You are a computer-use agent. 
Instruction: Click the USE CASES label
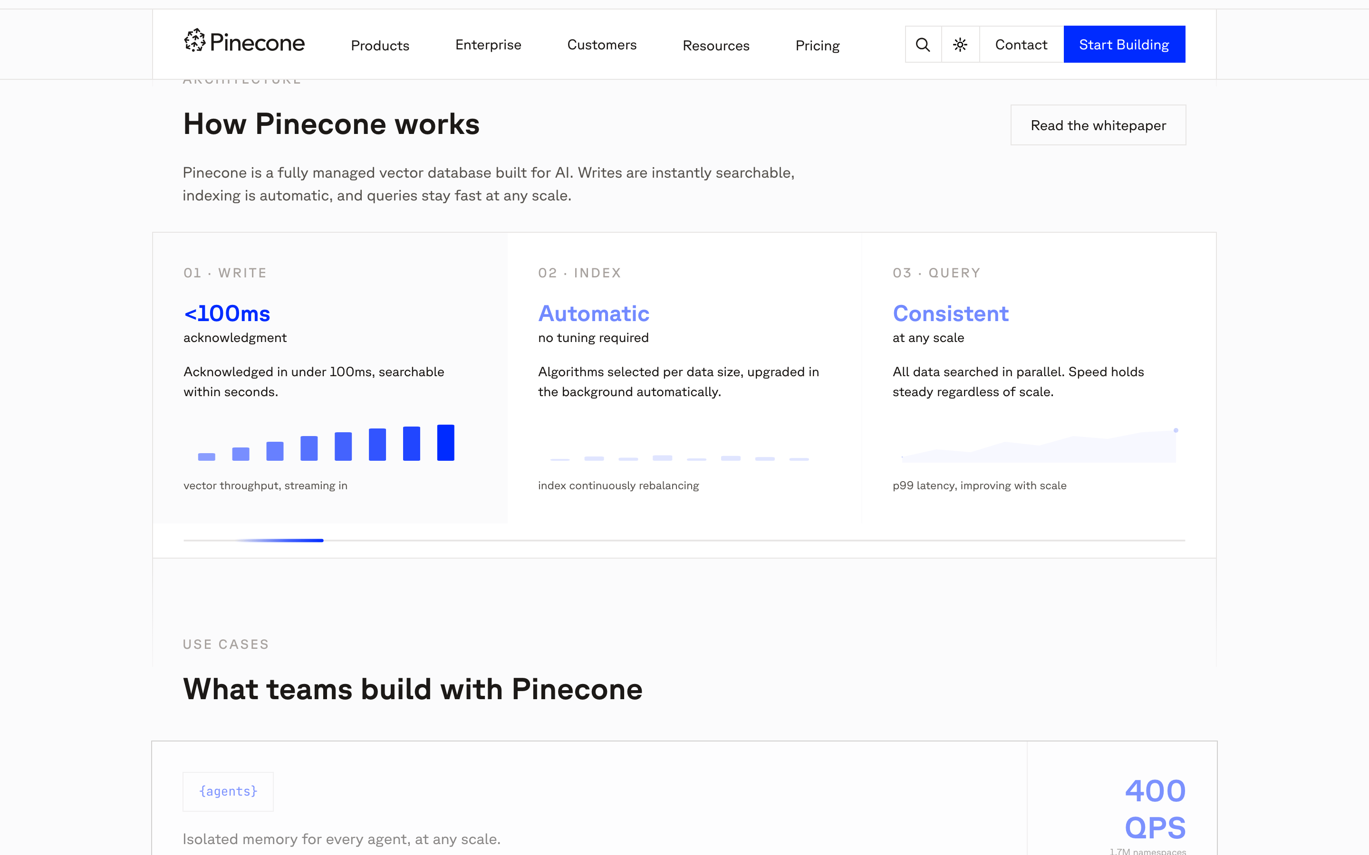point(226,644)
